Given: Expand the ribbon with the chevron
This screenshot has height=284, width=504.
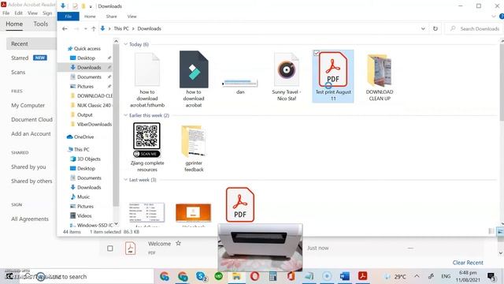Looking at the screenshot, I should [x=494, y=17].
